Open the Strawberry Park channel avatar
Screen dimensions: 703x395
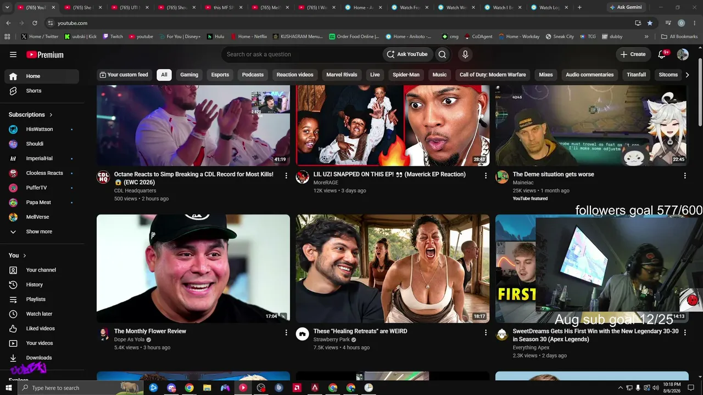tap(303, 334)
